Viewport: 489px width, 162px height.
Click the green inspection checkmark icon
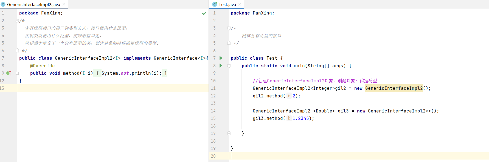click(x=204, y=13)
